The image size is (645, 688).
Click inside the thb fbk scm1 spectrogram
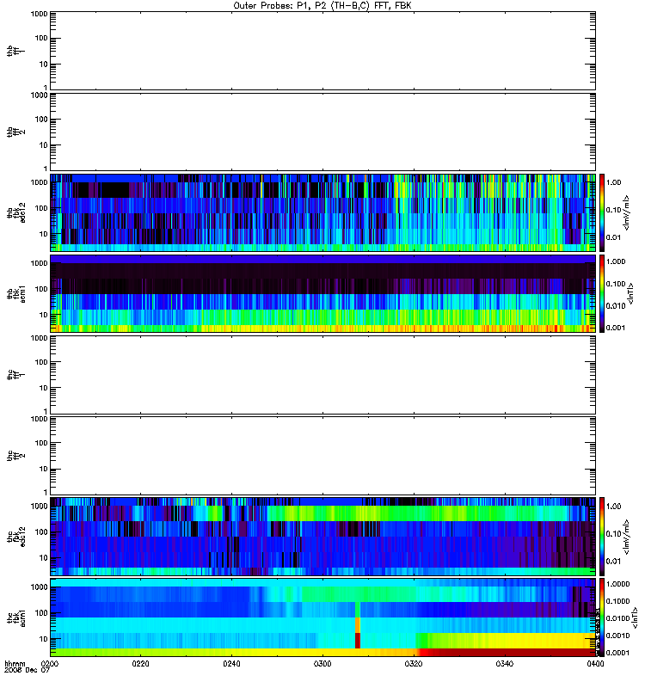322,293
